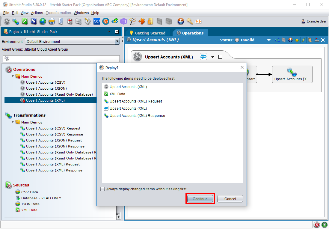
Task: Collapse Main Demos folder under Transformations
Action: [x=13, y=122]
